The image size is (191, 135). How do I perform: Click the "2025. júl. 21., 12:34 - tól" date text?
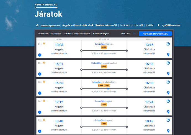[131, 25]
